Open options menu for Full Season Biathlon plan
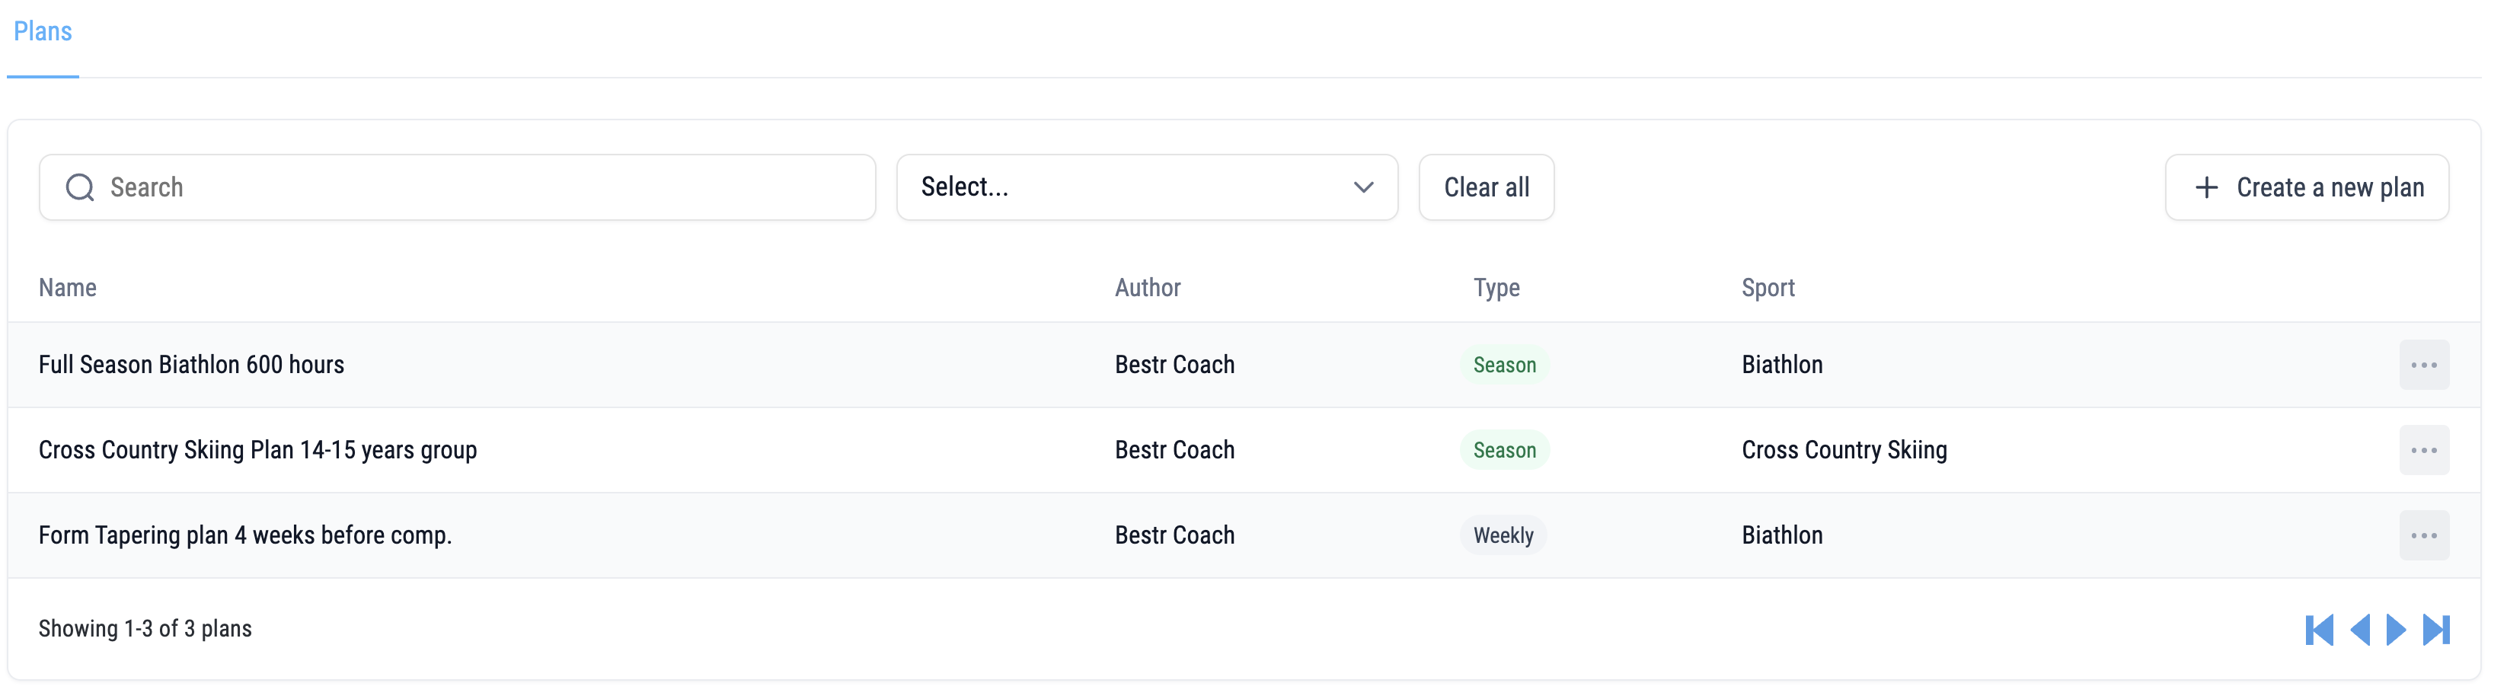The height and width of the screenshot is (699, 2507). 2423,365
